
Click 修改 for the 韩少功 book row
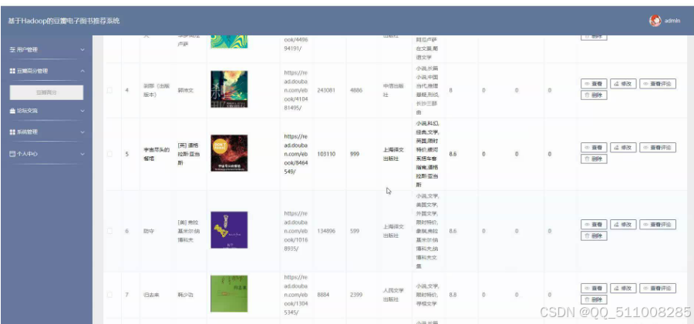click(x=623, y=288)
